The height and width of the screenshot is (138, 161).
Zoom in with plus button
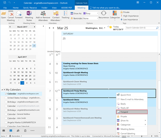tap(152, 136)
